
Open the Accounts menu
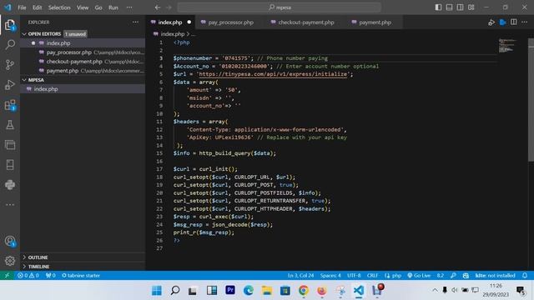pos(10,241)
